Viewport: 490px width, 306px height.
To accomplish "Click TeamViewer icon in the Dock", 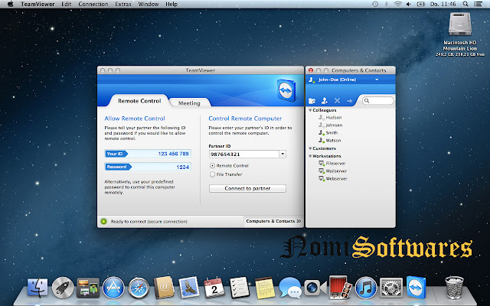I will click(x=416, y=287).
